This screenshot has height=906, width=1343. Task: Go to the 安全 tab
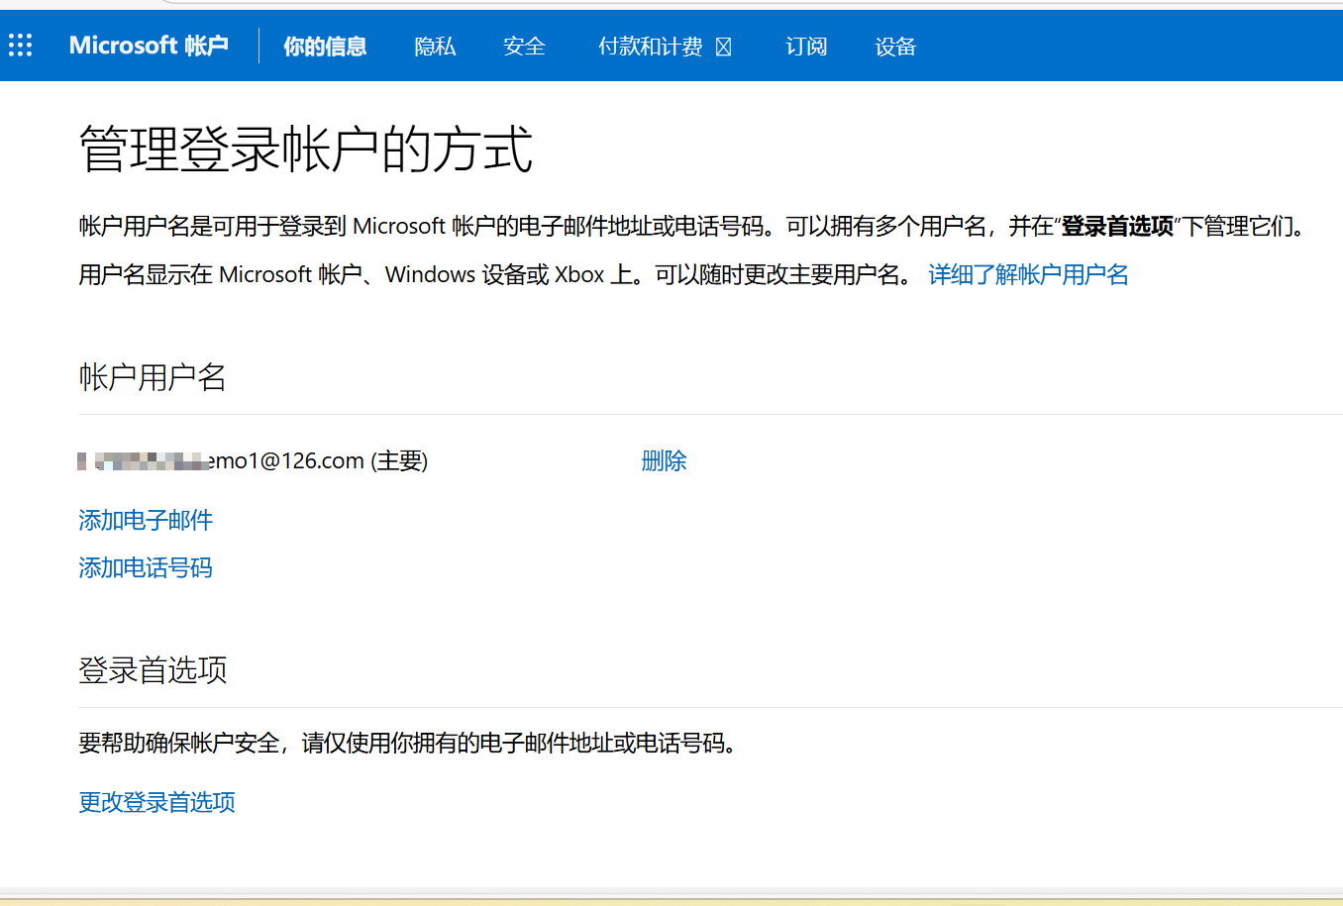(x=524, y=47)
